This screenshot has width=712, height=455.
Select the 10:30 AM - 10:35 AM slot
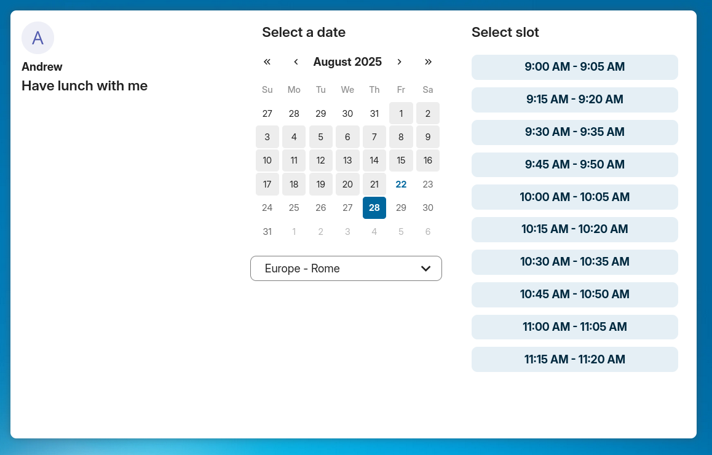pyautogui.click(x=574, y=262)
